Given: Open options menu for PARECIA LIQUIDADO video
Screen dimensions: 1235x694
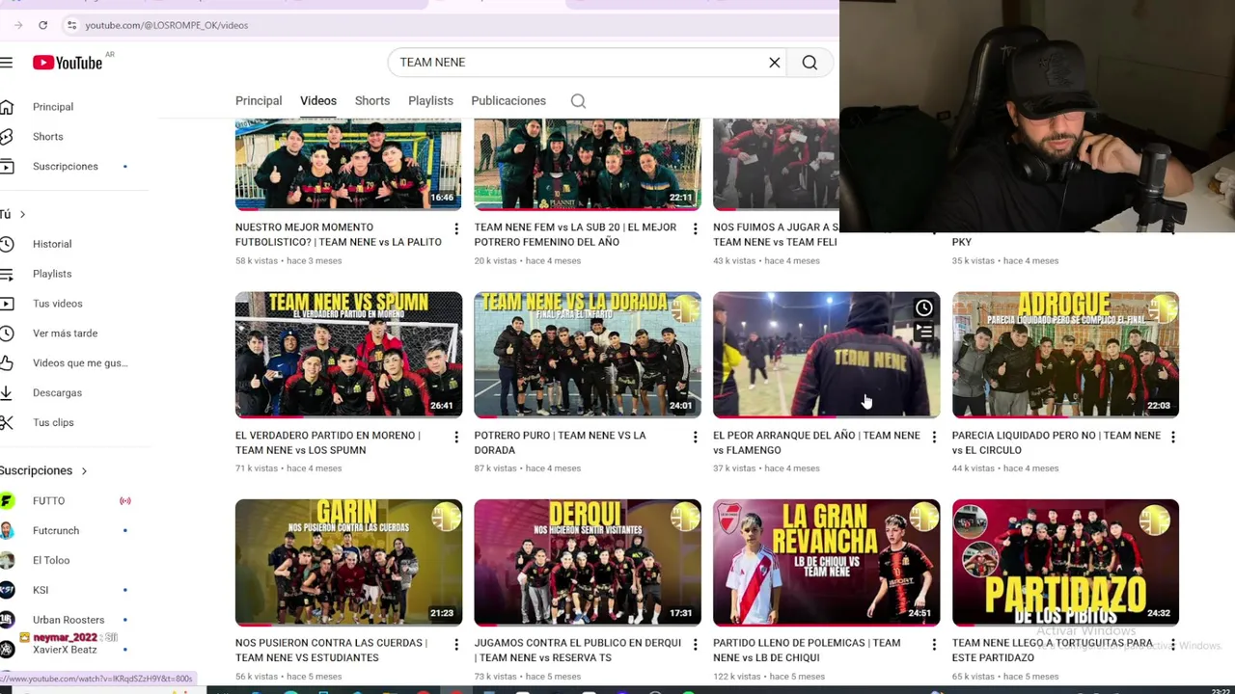Looking at the screenshot, I should [1173, 438].
